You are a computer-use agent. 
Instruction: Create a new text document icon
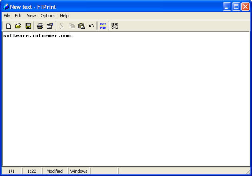point(8,26)
